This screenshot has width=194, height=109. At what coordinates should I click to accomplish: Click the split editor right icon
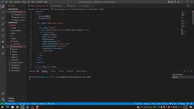(188, 6)
